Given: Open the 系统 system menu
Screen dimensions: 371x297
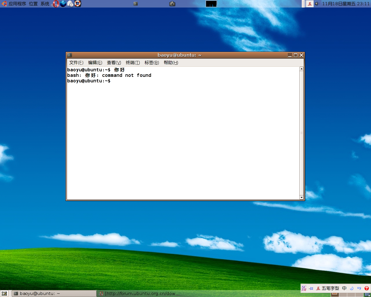Looking at the screenshot, I should click(45, 4).
